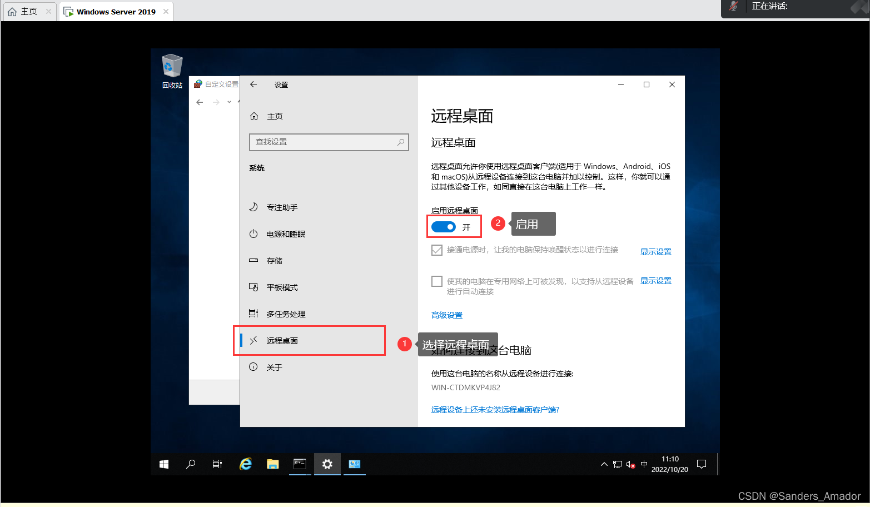The width and height of the screenshot is (870, 507).
Task: Minimize the Settings window
Action: (621, 84)
